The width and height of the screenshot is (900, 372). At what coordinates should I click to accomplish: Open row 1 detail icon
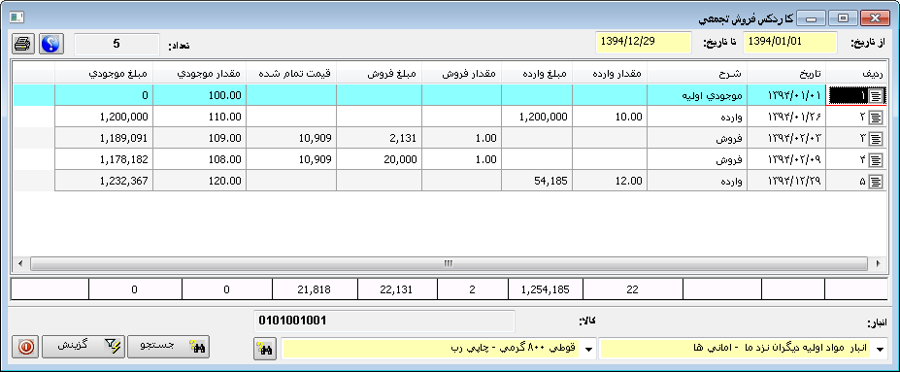coord(876,96)
